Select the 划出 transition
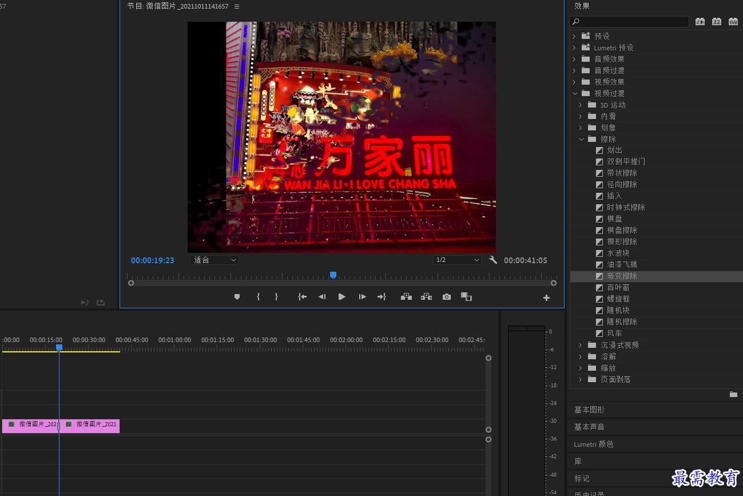Screen dimensions: 743x496 click(614, 150)
